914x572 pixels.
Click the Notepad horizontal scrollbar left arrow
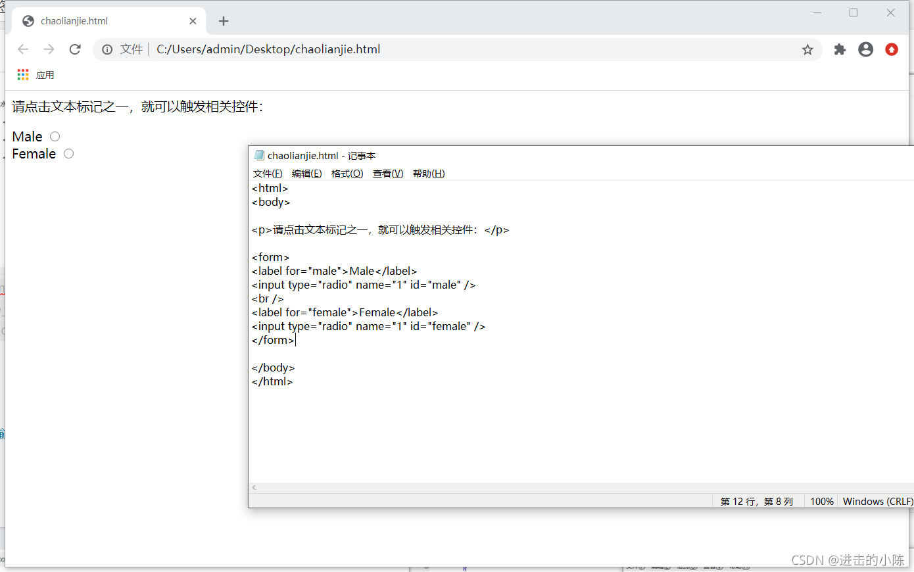[x=254, y=488]
